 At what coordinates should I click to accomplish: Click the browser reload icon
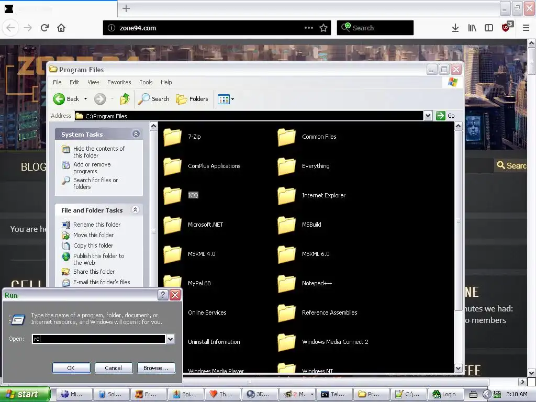[45, 28]
